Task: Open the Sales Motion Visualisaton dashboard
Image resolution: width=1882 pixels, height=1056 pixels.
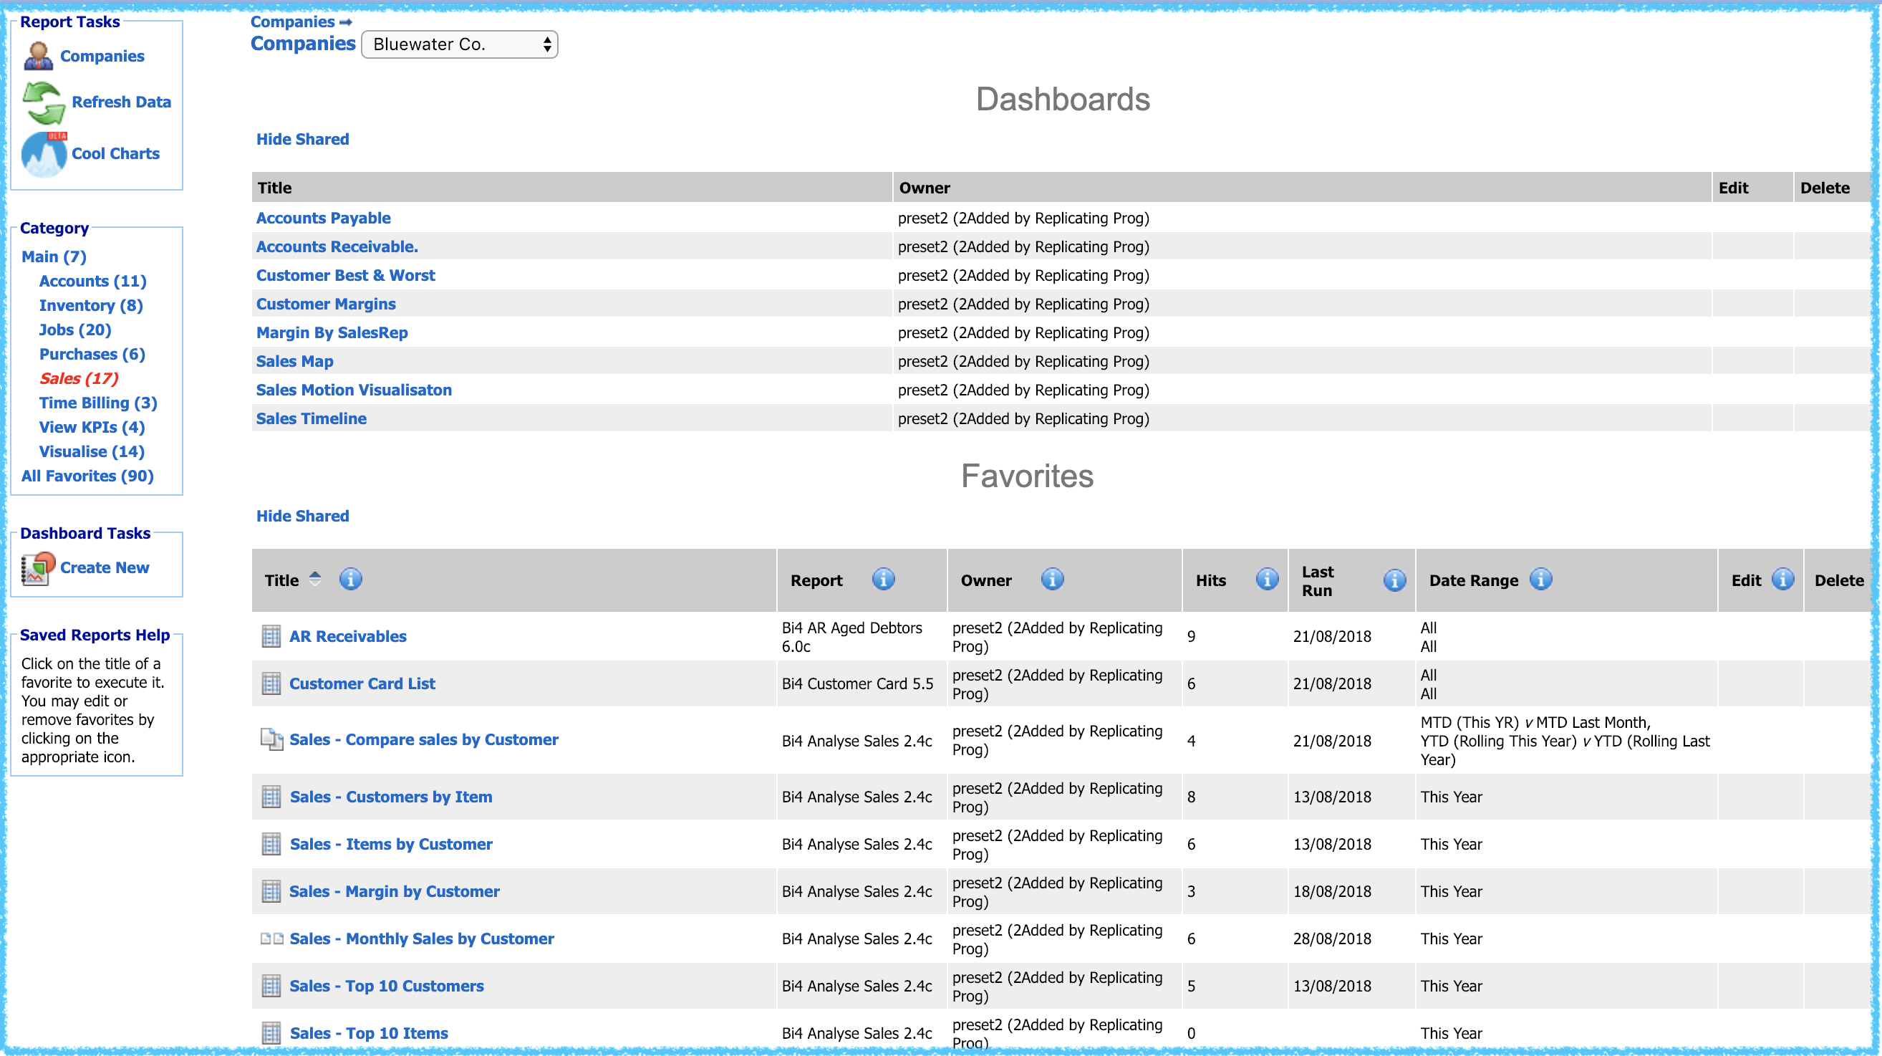Action: [x=354, y=390]
